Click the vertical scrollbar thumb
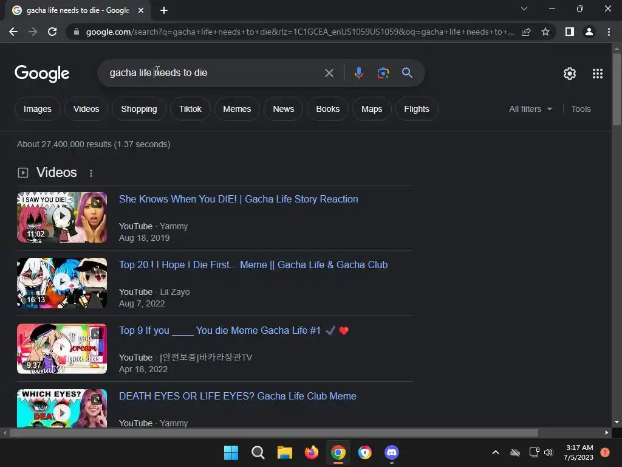 tap(617, 89)
